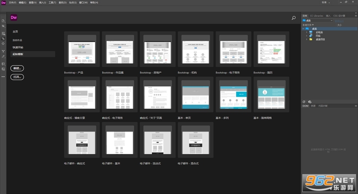Expand the 此电脑 tree node

307,33
